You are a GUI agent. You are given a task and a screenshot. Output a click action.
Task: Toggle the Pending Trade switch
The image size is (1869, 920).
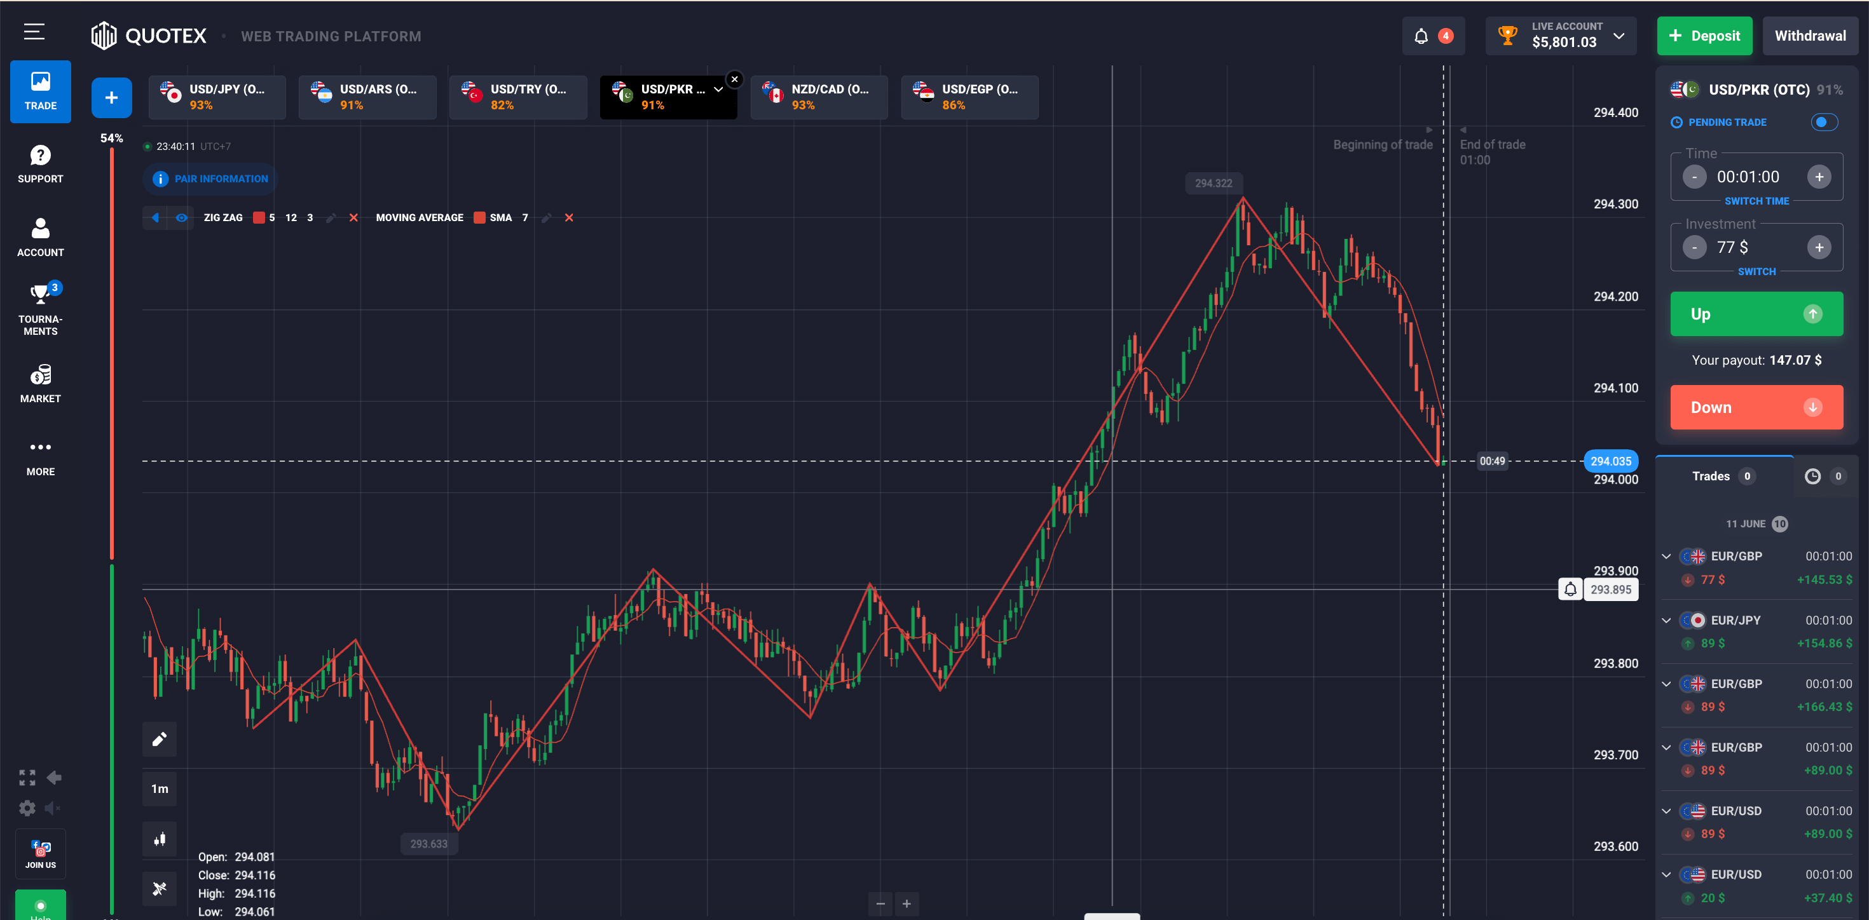[1824, 122]
